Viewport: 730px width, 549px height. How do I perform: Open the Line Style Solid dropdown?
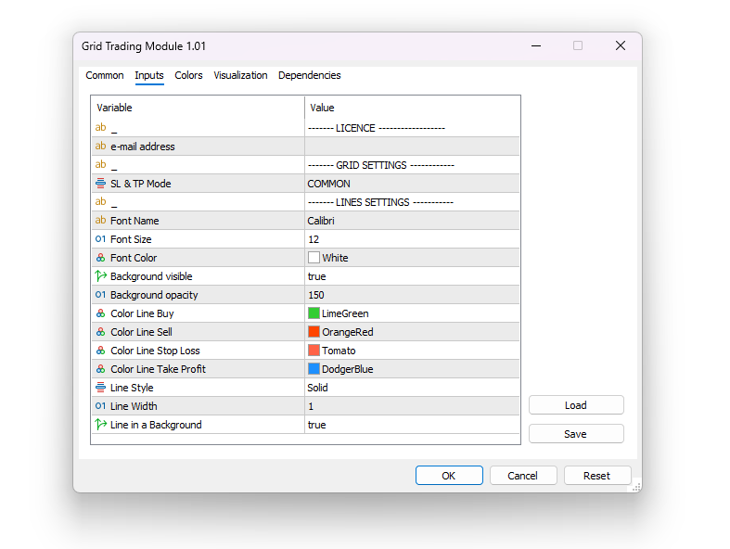tap(411, 388)
